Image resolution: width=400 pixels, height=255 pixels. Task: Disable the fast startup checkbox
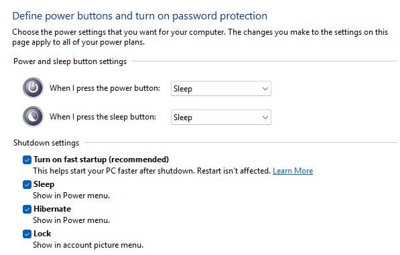[27, 160]
